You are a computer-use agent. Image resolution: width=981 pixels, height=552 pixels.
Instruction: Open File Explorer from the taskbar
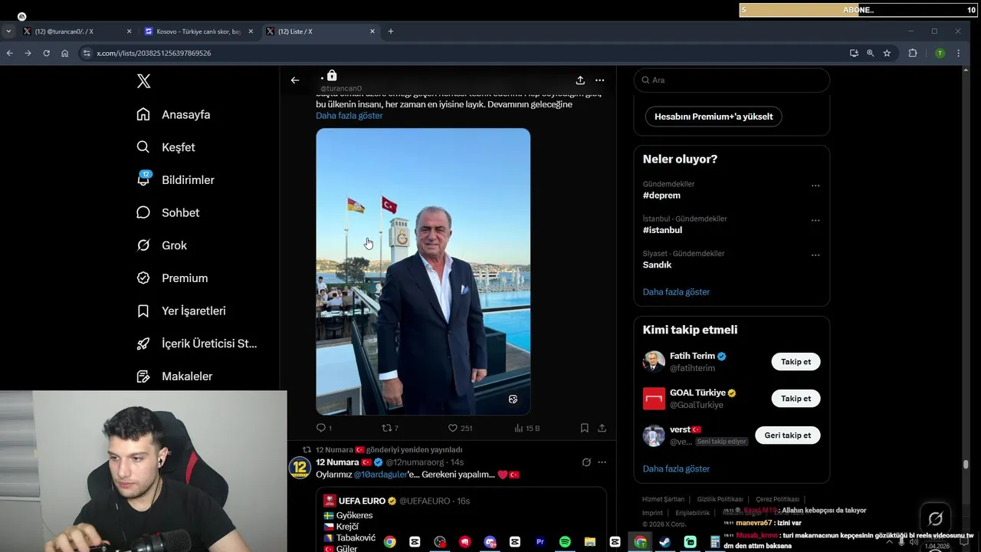tap(589, 542)
